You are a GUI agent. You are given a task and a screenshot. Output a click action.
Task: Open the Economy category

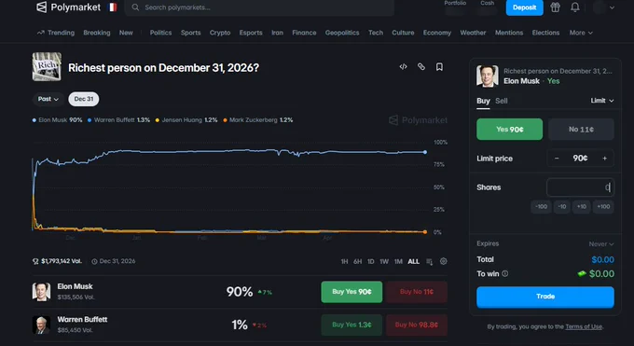coord(437,33)
